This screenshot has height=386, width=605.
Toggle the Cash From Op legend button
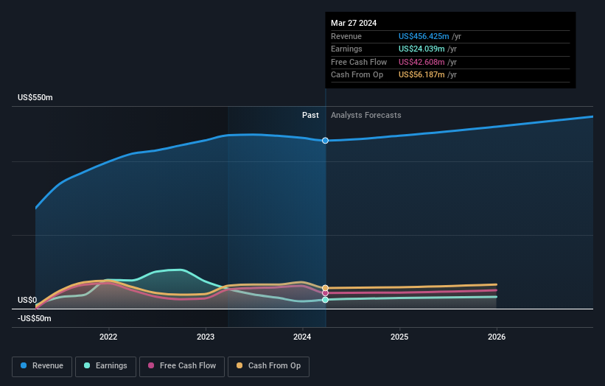tap(268, 366)
